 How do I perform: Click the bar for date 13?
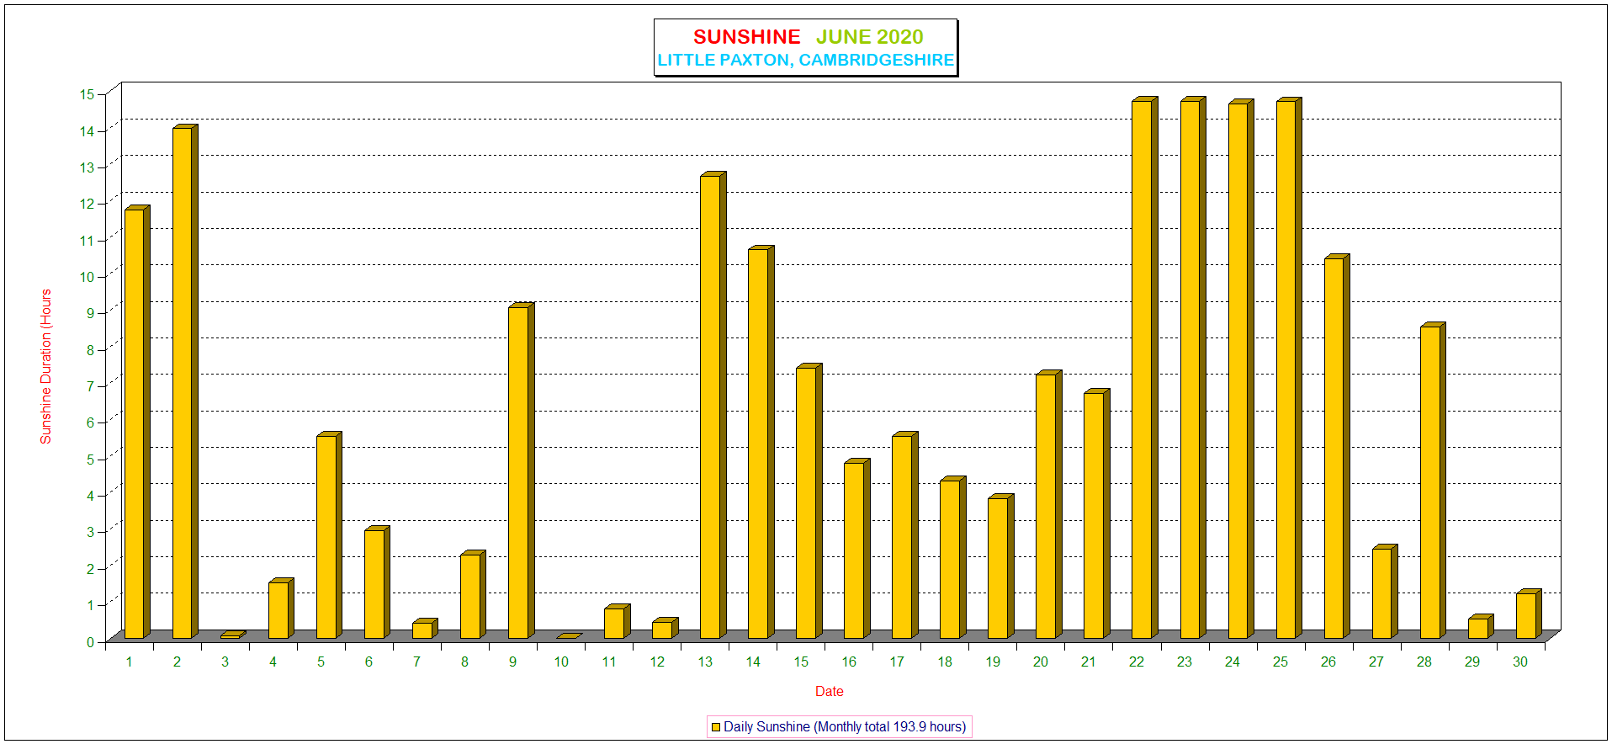pyautogui.click(x=713, y=405)
